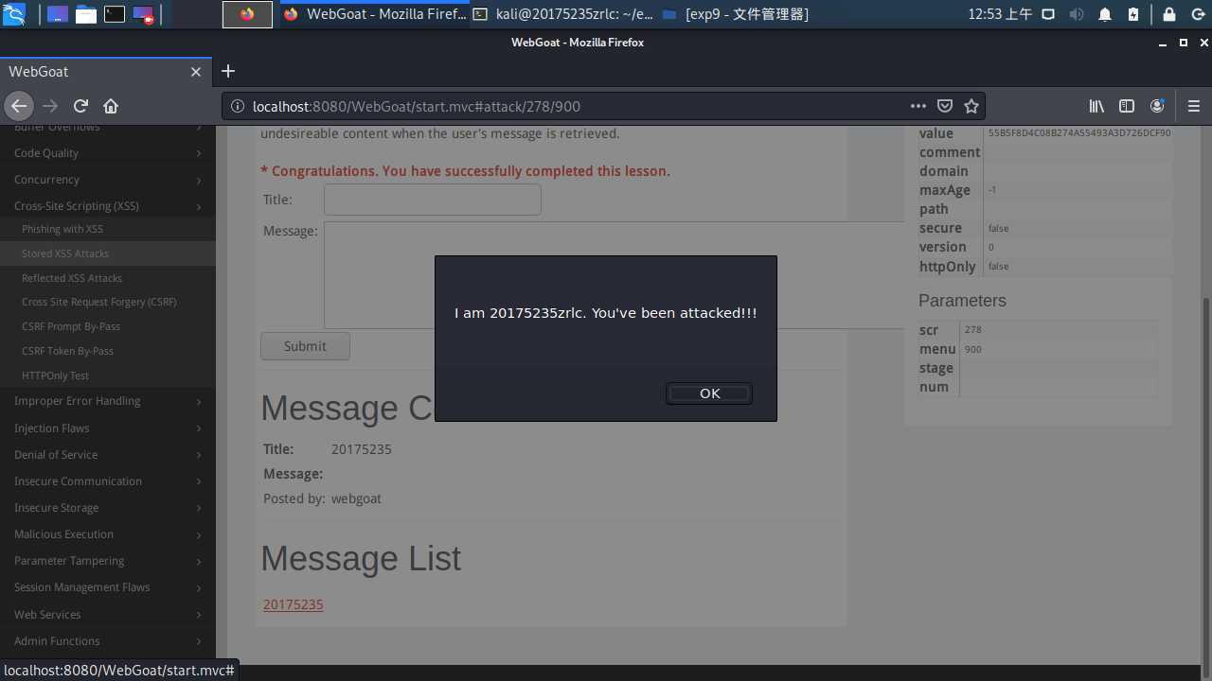Click the cookie value hash text
This screenshot has width=1212, height=681.
click(x=1079, y=133)
